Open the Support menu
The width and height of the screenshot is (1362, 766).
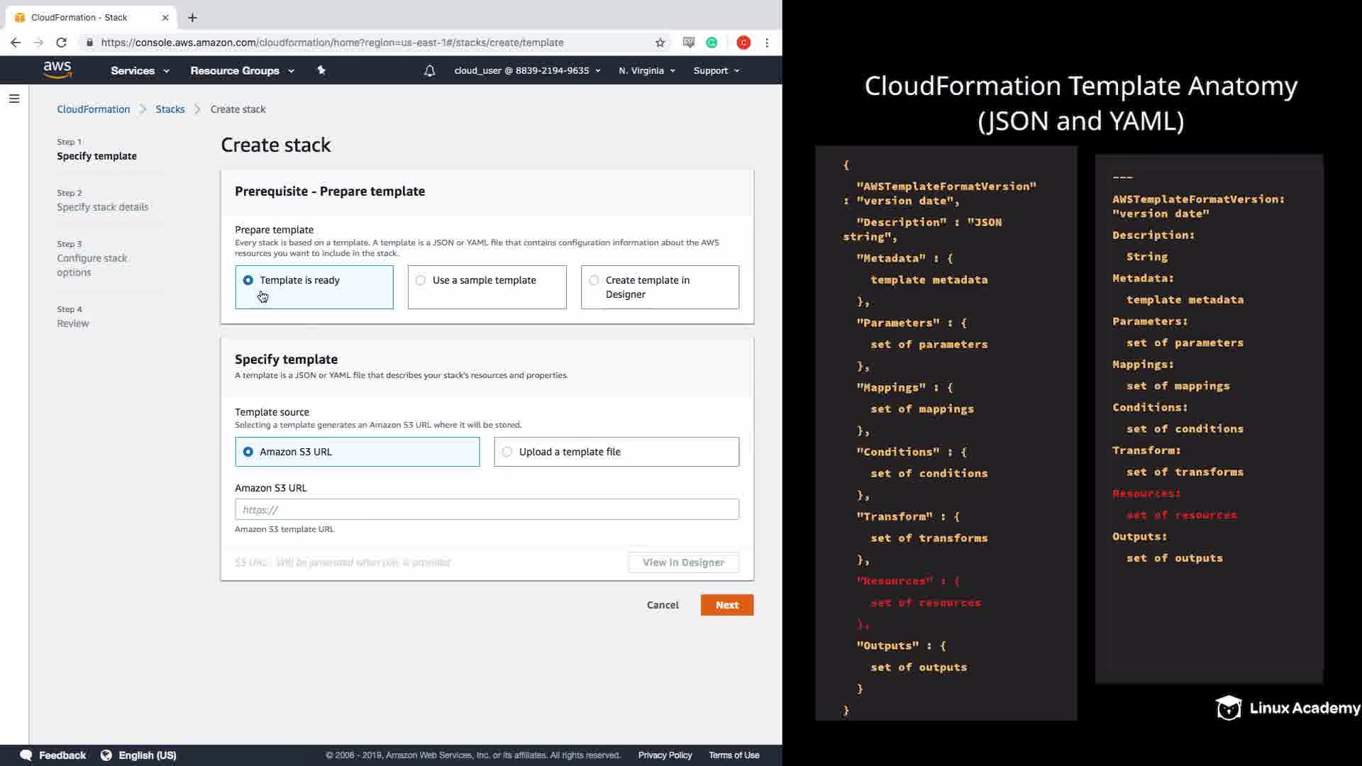coord(716,71)
